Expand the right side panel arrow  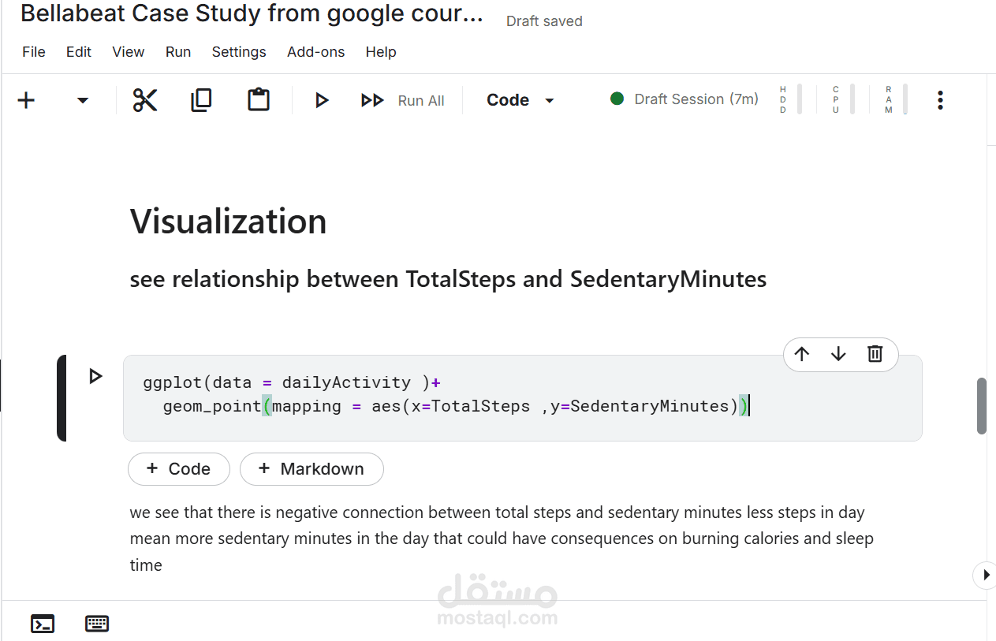click(x=984, y=575)
